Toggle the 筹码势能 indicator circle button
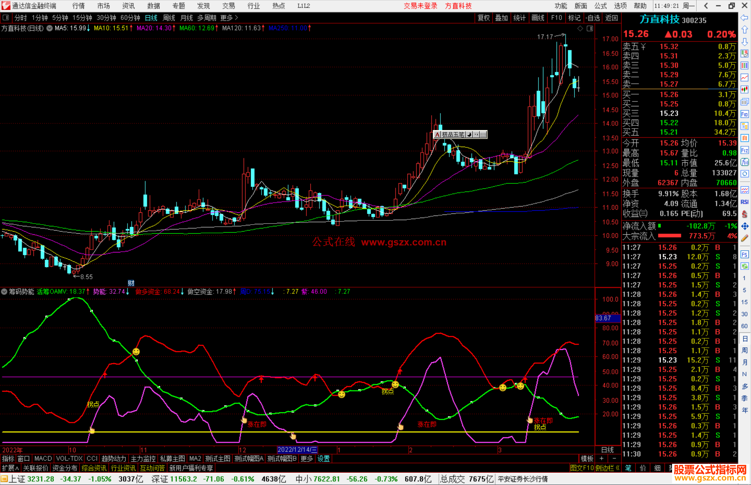Viewport: 751px width, 485px height. pos(4,291)
